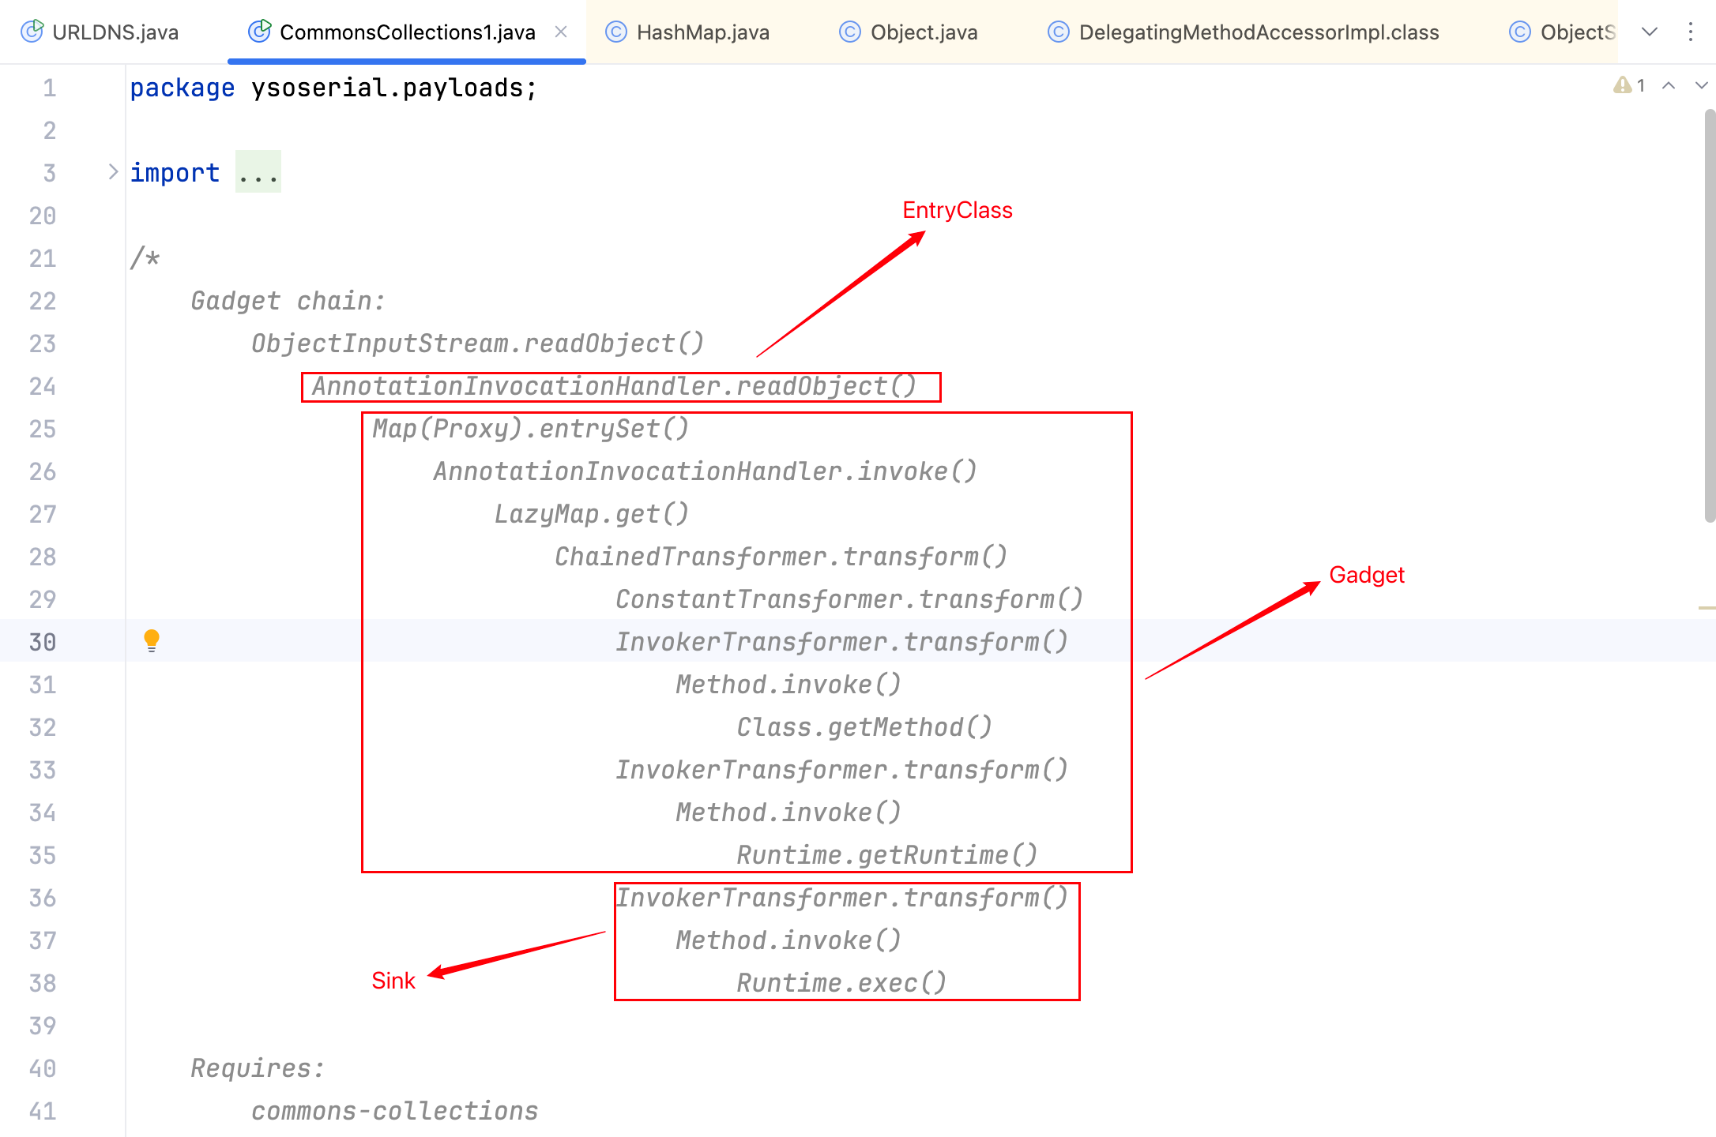Click line number 30 in the gutter
This screenshot has height=1137, width=1716.
43,641
